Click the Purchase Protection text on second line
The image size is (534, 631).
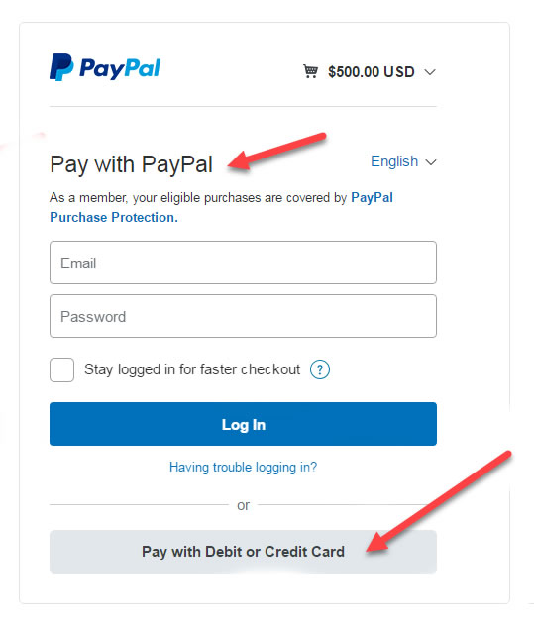[x=114, y=217]
